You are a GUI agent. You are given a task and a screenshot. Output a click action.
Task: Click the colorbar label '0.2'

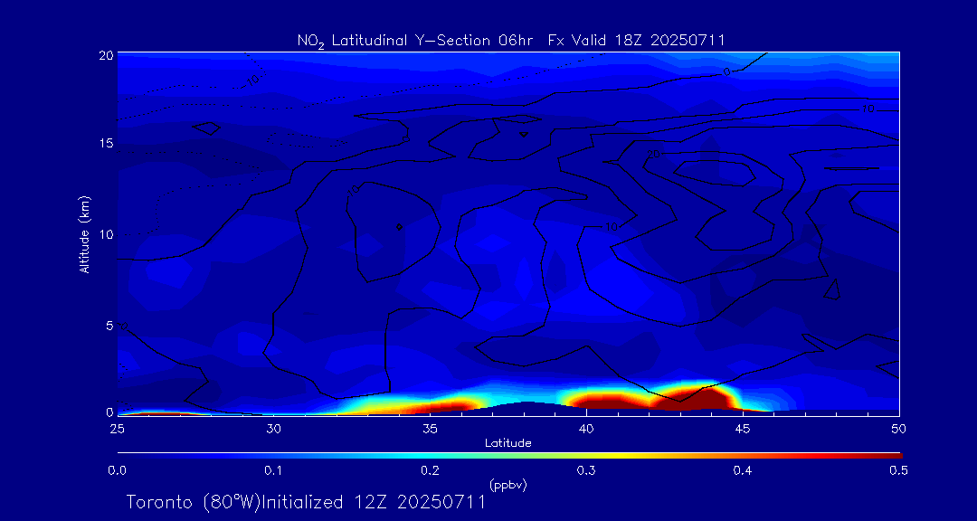430,470
